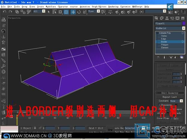Open the Rendering menu
The width and height of the screenshot is (187, 140).
[113, 7]
